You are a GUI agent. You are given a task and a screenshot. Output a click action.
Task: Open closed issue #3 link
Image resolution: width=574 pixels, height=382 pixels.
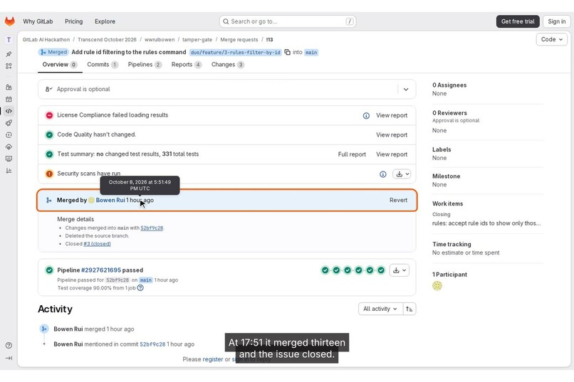pyautogui.click(x=97, y=244)
